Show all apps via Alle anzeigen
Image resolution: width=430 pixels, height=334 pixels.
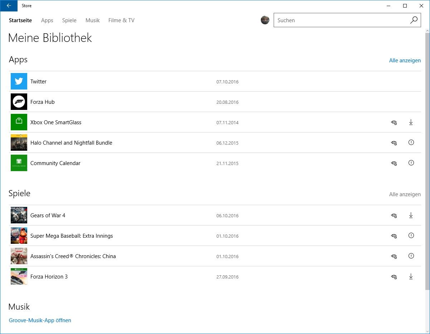click(x=405, y=60)
